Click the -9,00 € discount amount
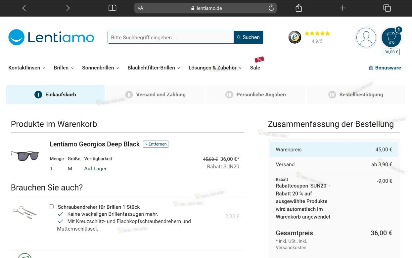Viewport: 412px width, 258px height. tap(385, 181)
